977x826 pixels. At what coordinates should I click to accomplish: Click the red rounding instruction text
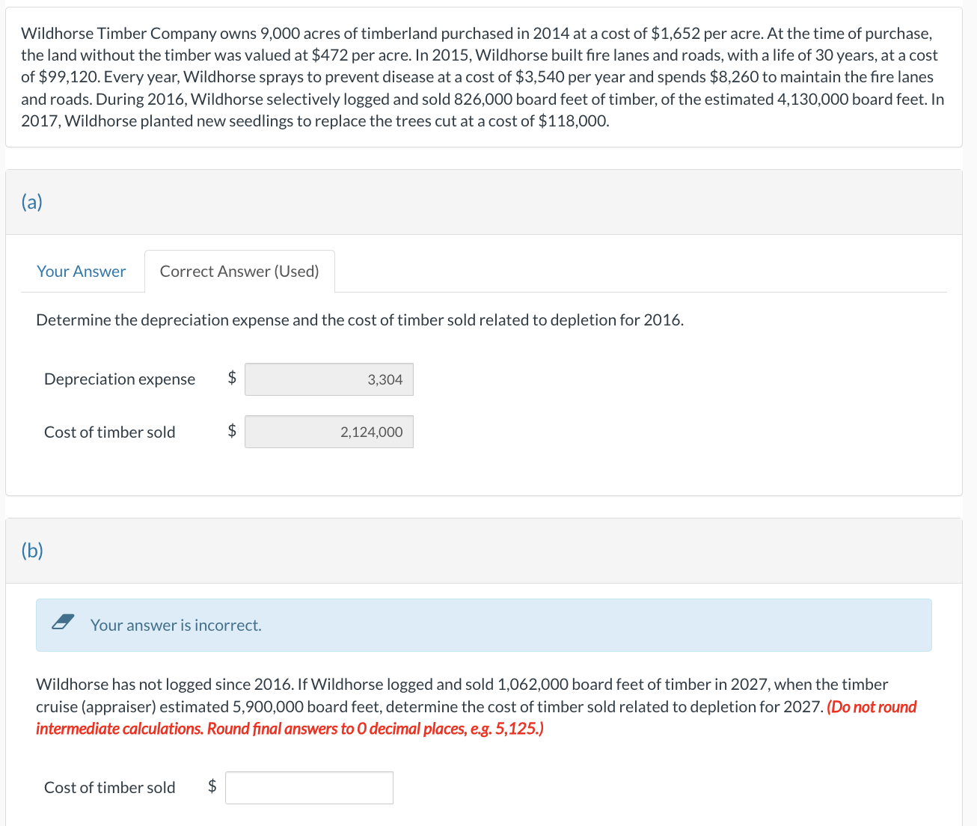click(476, 718)
